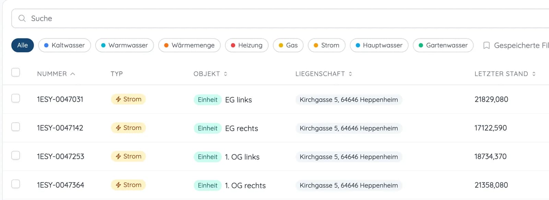549x200 pixels.
Task: Click Kirchgasse 5 address in row 1ESY-0047142
Action: click(349, 128)
